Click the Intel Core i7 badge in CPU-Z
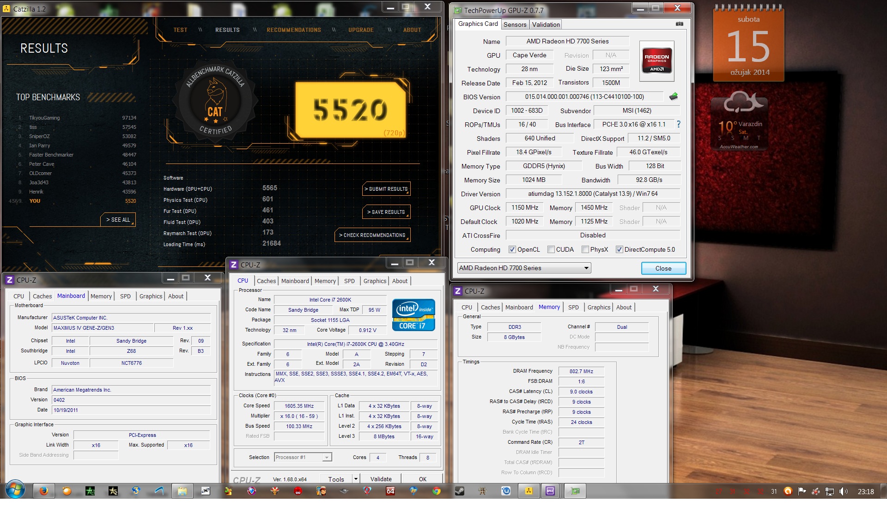The width and height of the screenshot is (887, 532). pos(413,315)
